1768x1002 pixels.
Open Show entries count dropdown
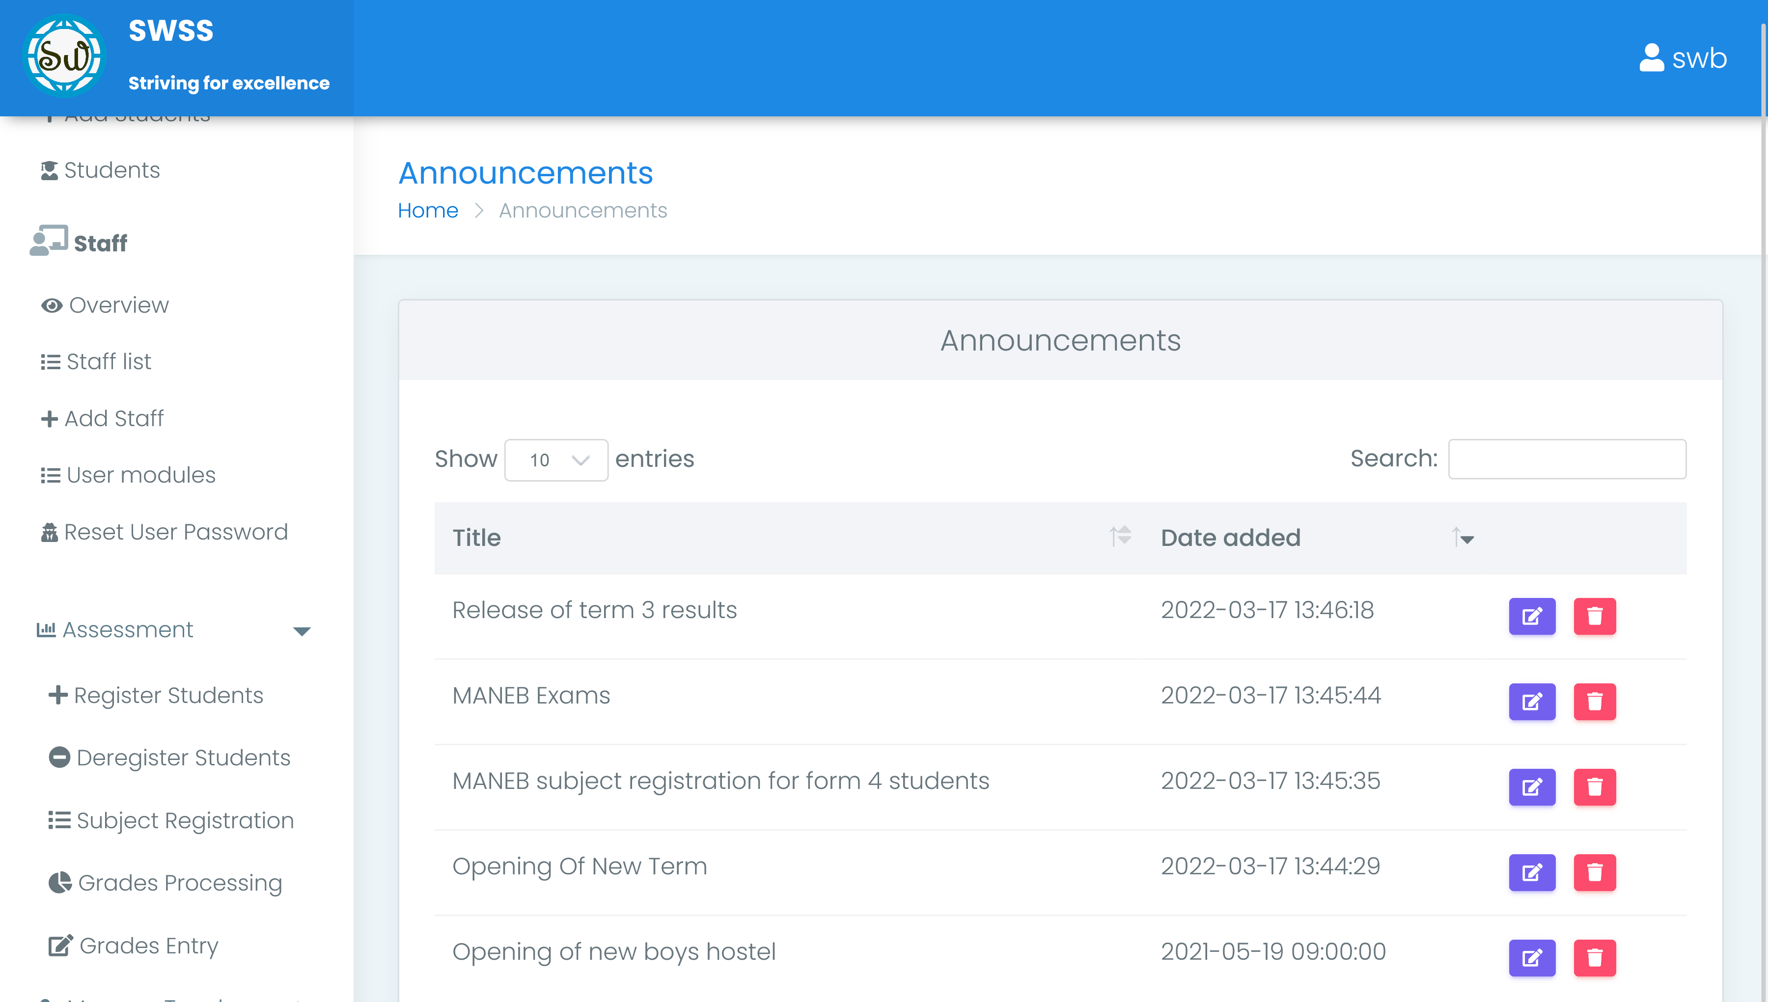pos(556,460)
